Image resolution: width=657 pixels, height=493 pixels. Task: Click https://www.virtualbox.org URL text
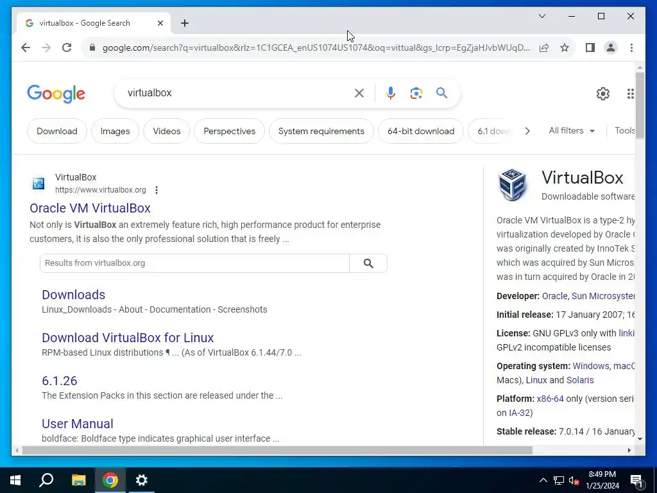click(x=101, y=190)
